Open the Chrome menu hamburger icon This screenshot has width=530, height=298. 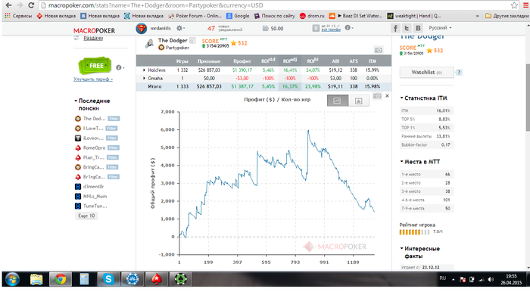click(526, 5)
